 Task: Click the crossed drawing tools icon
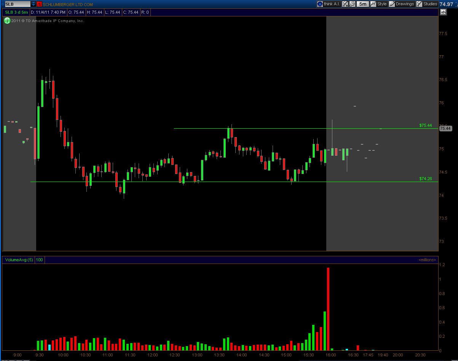coord(345,4)
